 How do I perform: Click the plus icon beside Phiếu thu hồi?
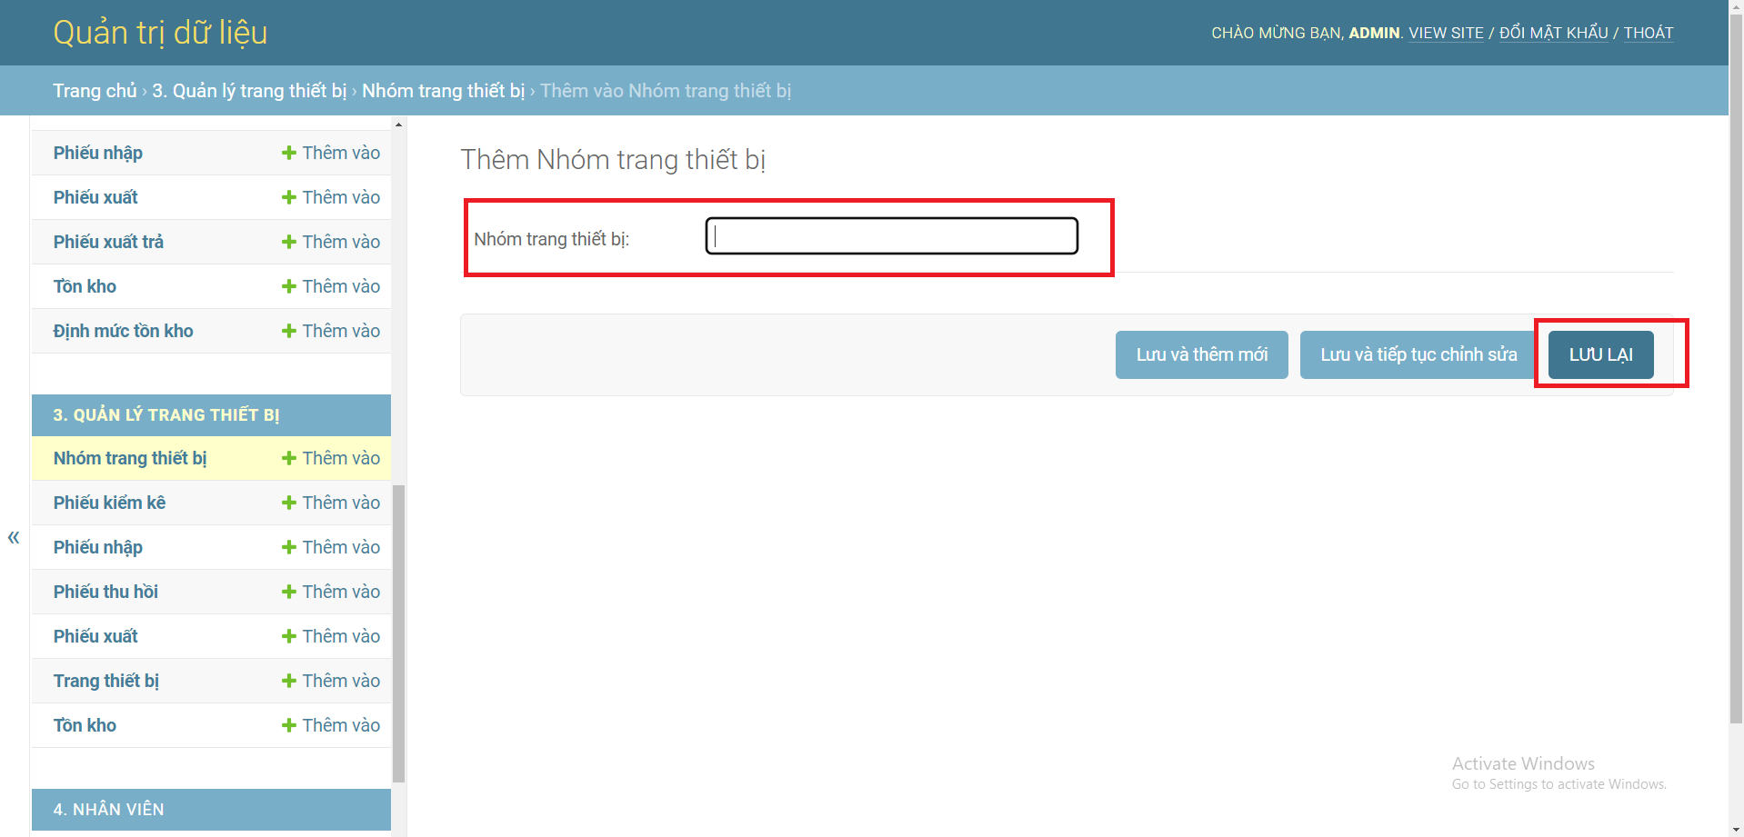pos(289,592)
